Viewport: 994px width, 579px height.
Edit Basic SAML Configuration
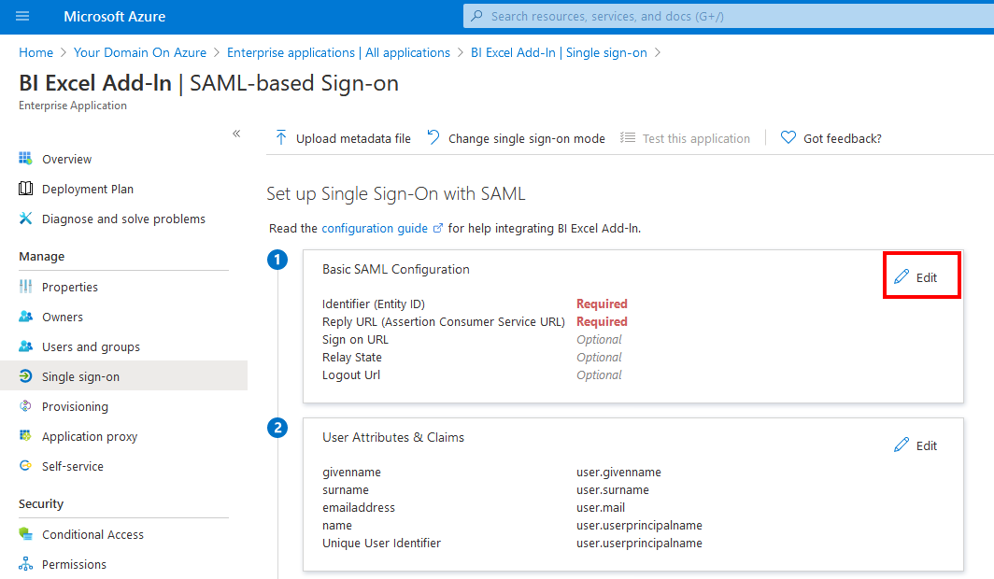pyautogui.click(x=916, y=277)
